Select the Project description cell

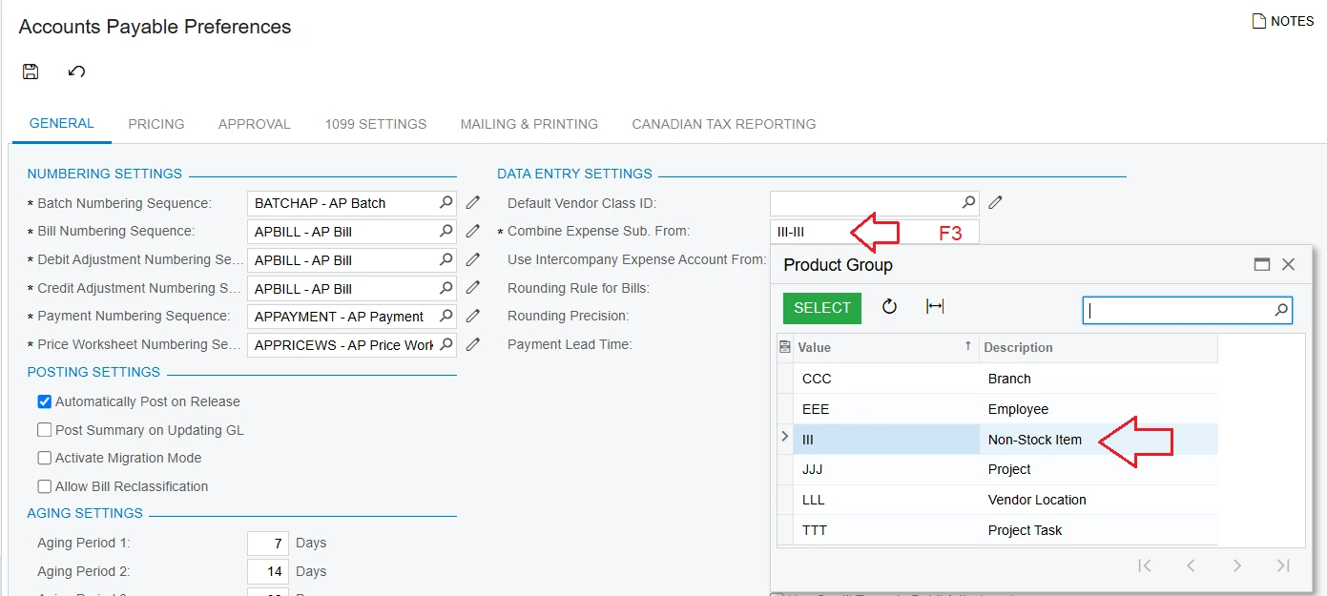coord(1099,469)
